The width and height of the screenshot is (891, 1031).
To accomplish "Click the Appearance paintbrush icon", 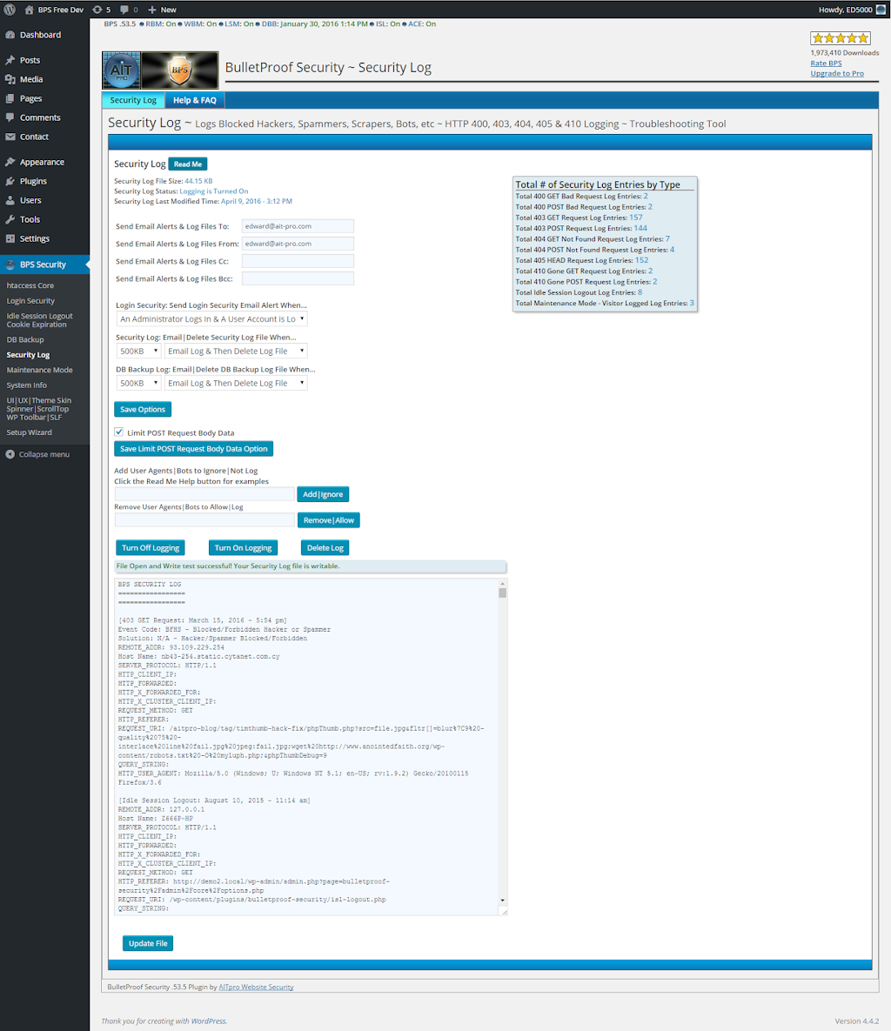I will (x=10, y=162).
